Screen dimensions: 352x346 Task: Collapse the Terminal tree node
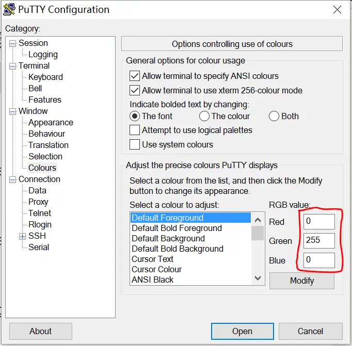click(x=13, y=66)
